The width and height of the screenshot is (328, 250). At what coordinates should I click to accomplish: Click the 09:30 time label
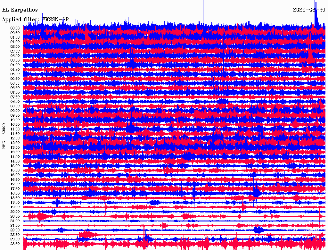tap(15, 115)
